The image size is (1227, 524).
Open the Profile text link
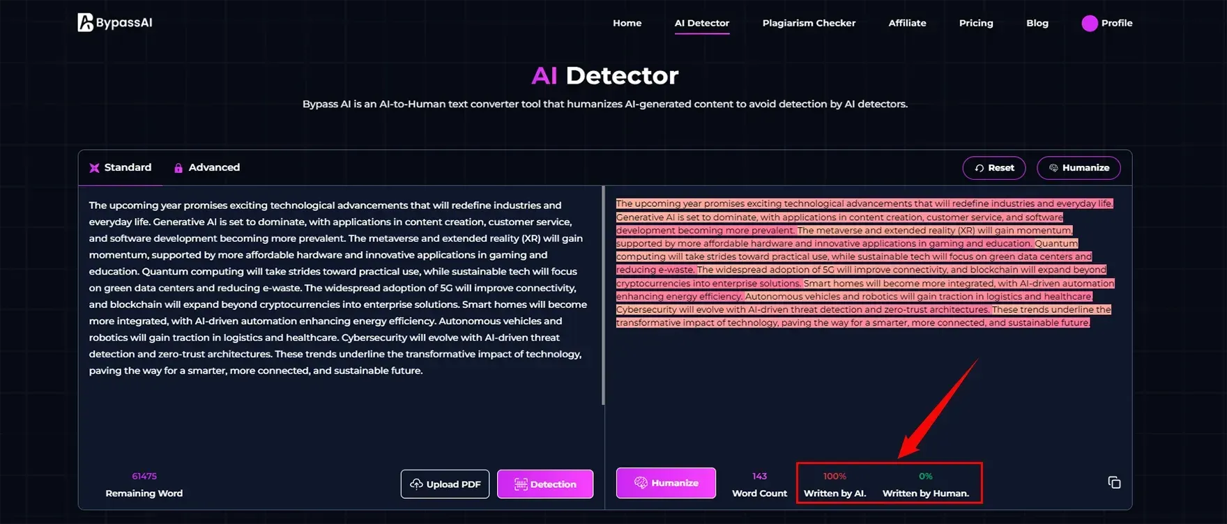pos(1117,23)
